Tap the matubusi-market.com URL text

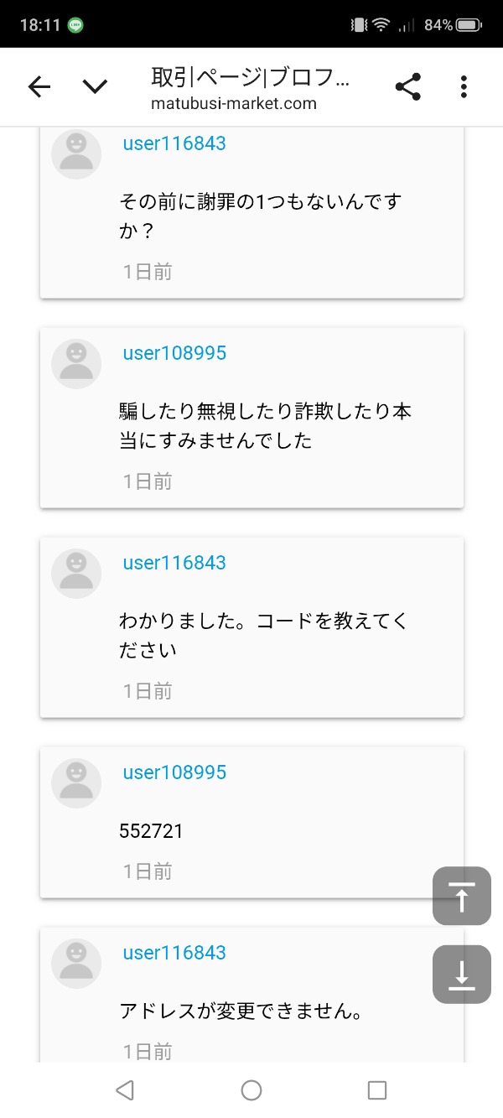(234, 104)
